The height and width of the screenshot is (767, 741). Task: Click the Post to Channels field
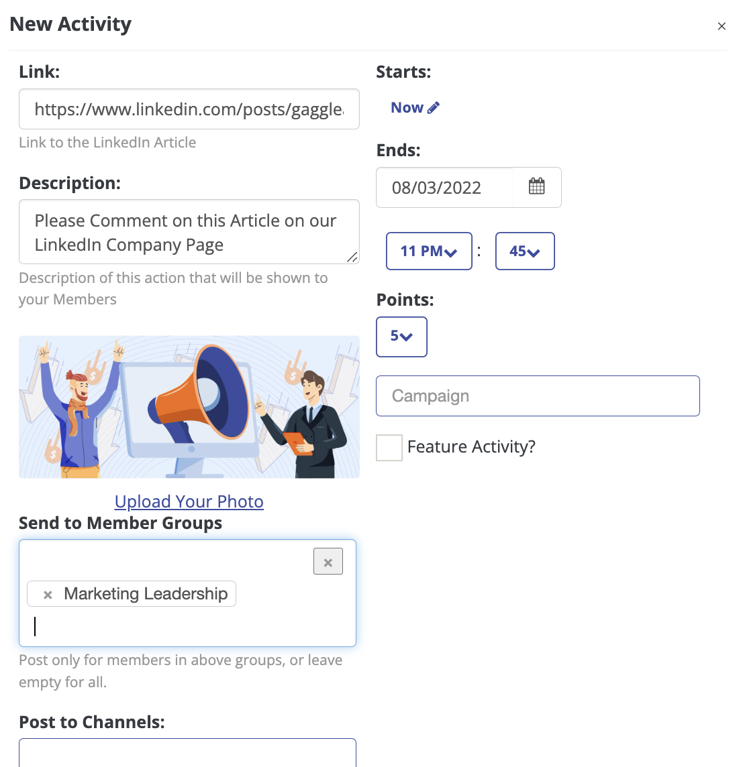click(187, 753)
